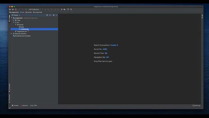Select the pets package
This screenshot has height=118, width=209.
click(22, 27)
